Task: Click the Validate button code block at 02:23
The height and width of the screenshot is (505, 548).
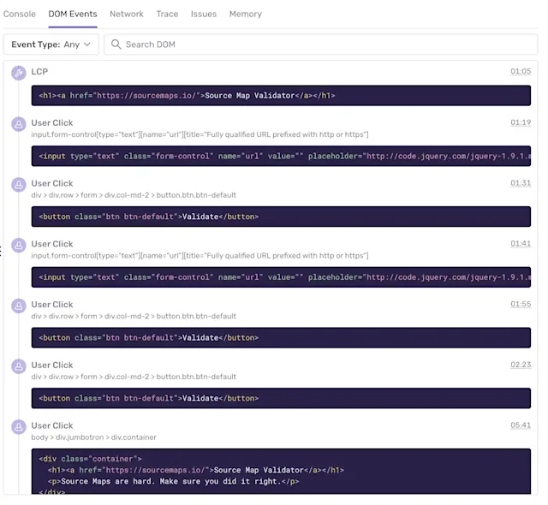Action: coord(281,398)
